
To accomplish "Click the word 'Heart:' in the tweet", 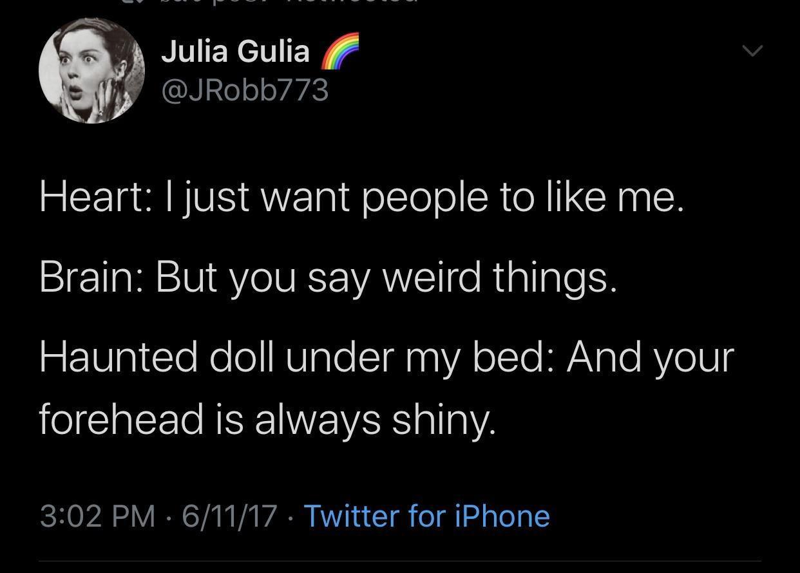I will click(x=95, y=198).
